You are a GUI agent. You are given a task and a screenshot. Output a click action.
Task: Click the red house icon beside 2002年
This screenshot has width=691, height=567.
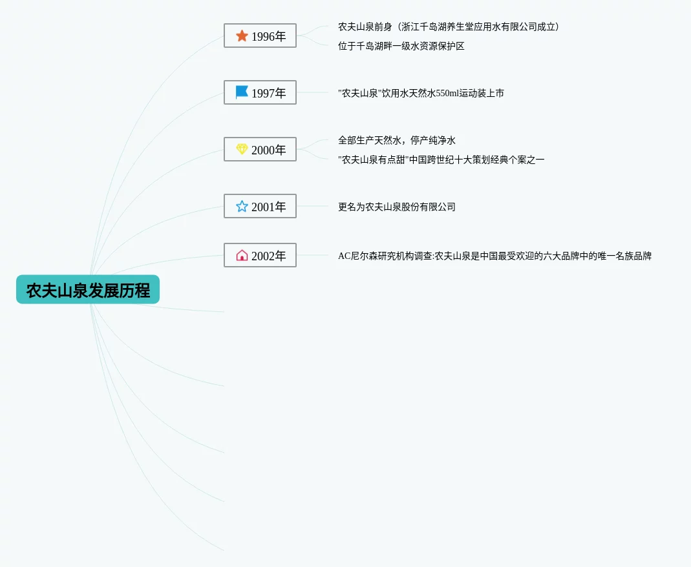coord(242,255)
